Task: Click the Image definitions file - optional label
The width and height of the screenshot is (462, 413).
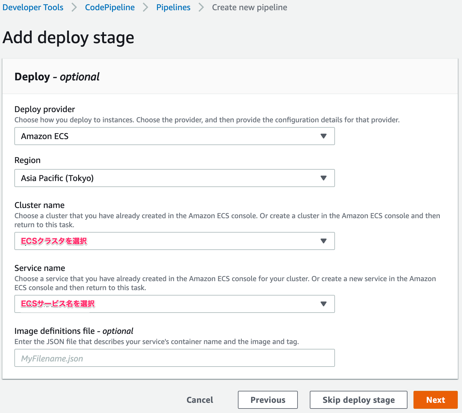Action: 74,331
